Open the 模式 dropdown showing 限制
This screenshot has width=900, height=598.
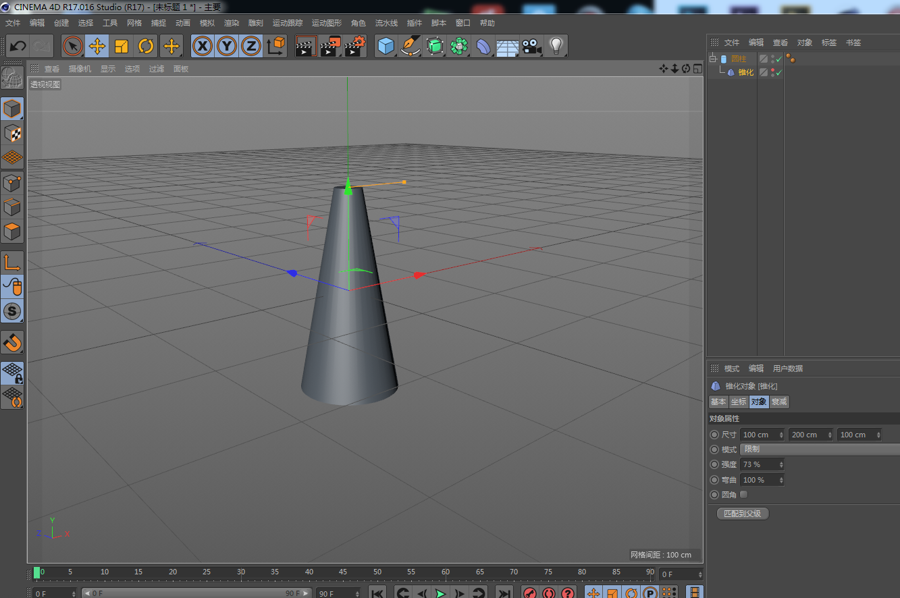[820, 450]
